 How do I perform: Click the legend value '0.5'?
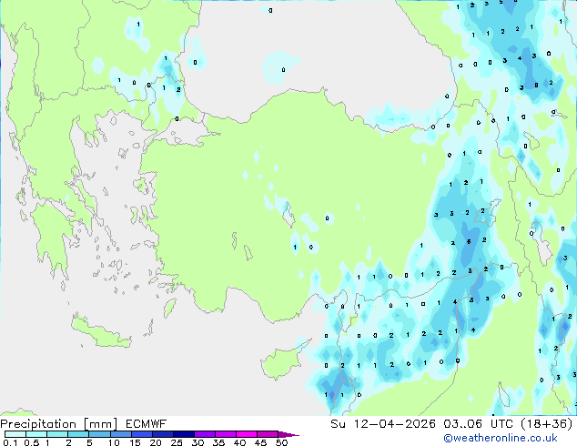click(x=32, y=442)
